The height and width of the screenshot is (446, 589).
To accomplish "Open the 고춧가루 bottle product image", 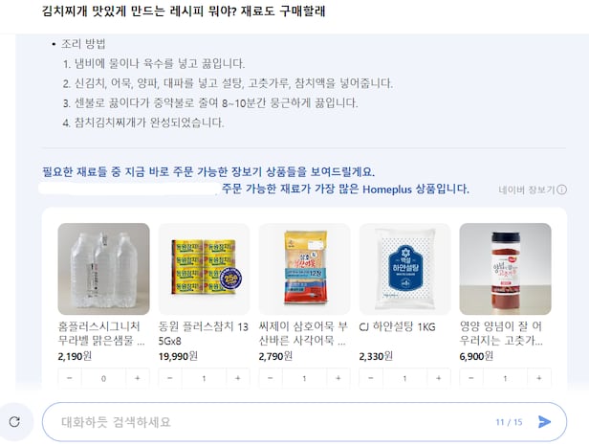I will click(x=505, y=269).
